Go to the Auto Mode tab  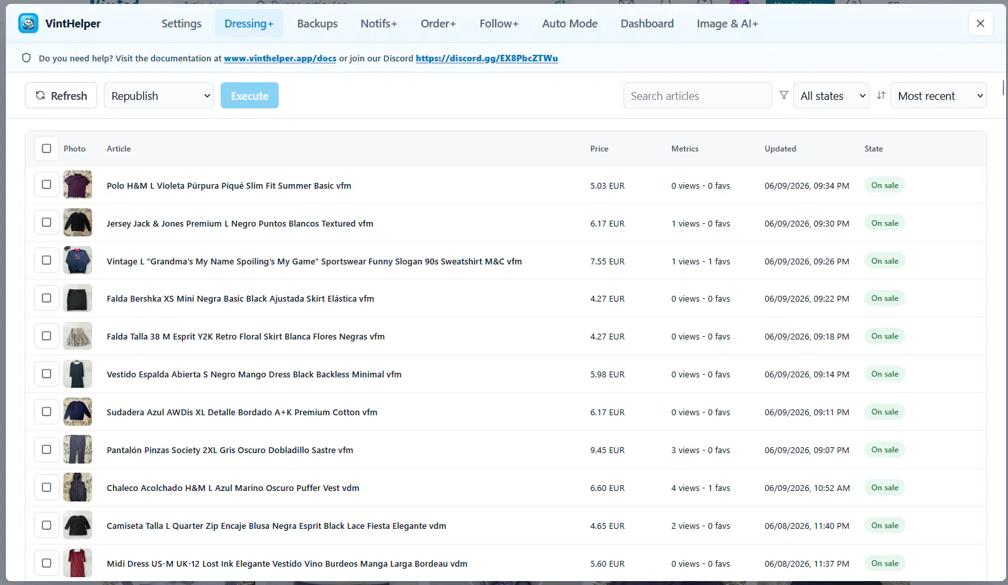[x=570, y=24]
